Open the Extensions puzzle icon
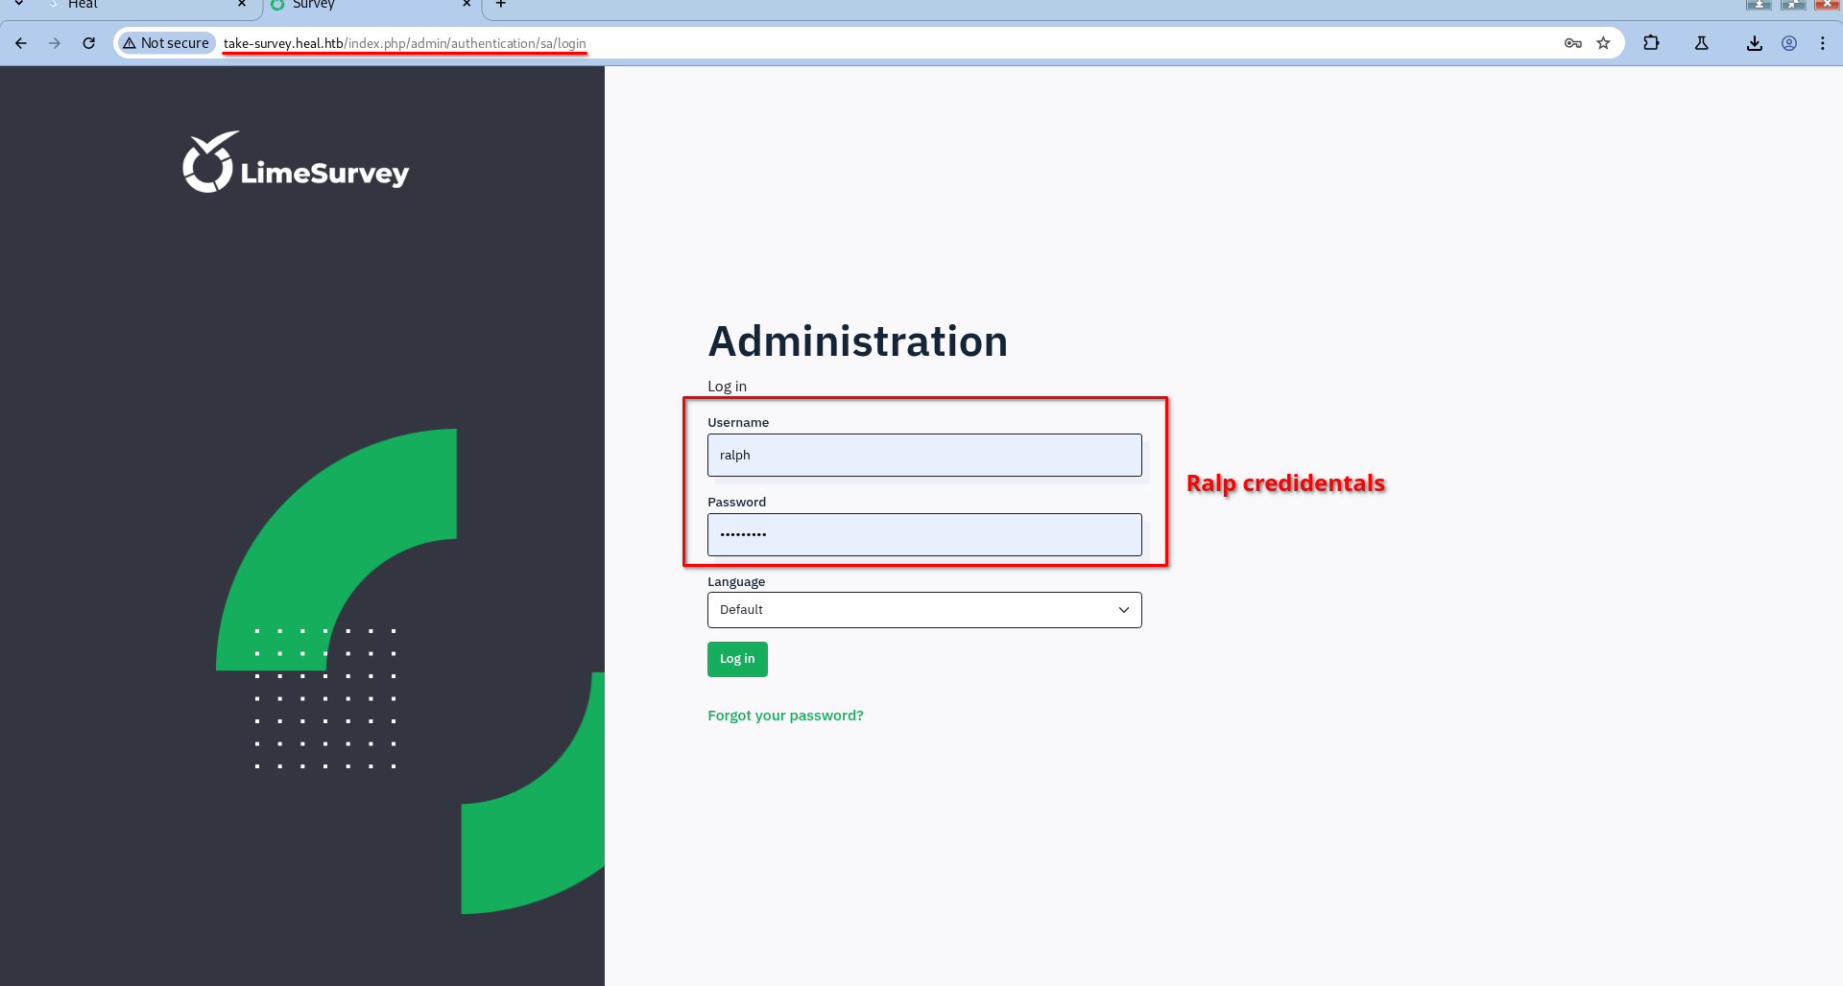The width and height of the screenshot is (1843, 986). coord(1651,43)
